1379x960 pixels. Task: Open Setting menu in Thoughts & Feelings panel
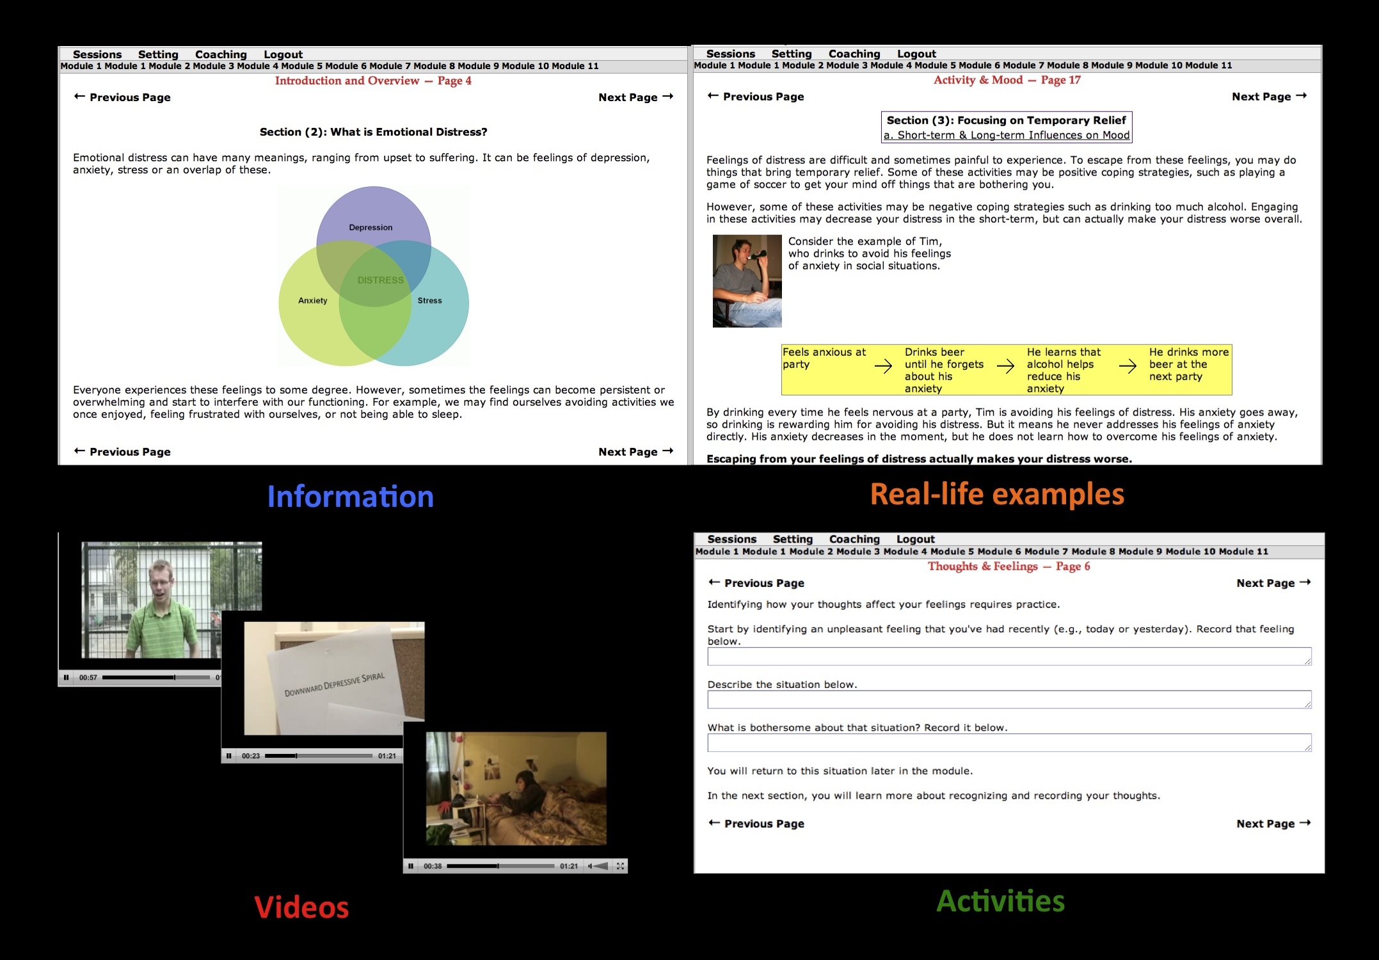(792, 539)
